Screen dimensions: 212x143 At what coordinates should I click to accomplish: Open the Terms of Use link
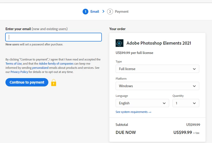[14, 64]
